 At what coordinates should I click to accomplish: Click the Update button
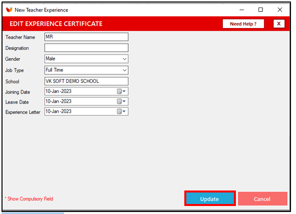tap(210, 198)
